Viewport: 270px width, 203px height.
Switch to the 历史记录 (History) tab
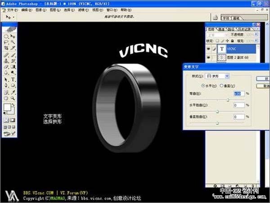coord(244,29)
